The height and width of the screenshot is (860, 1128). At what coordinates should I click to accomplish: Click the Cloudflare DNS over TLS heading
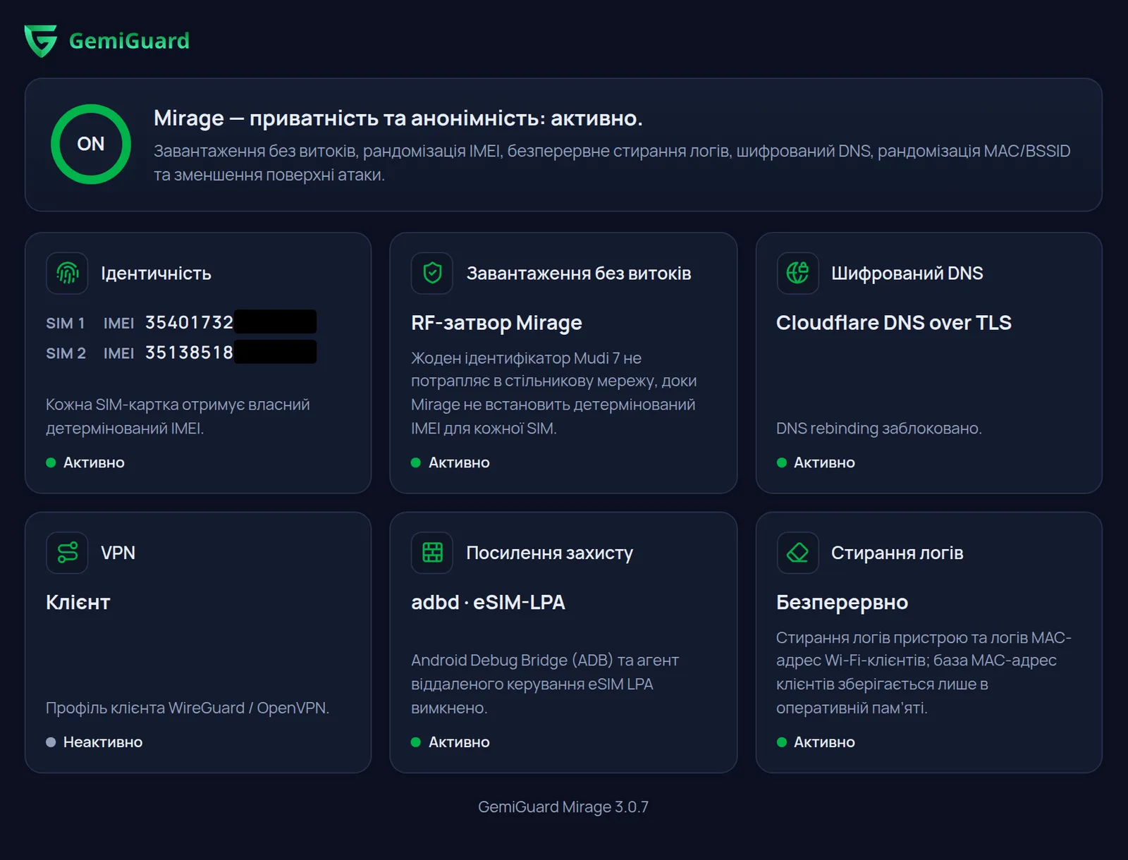893,323
